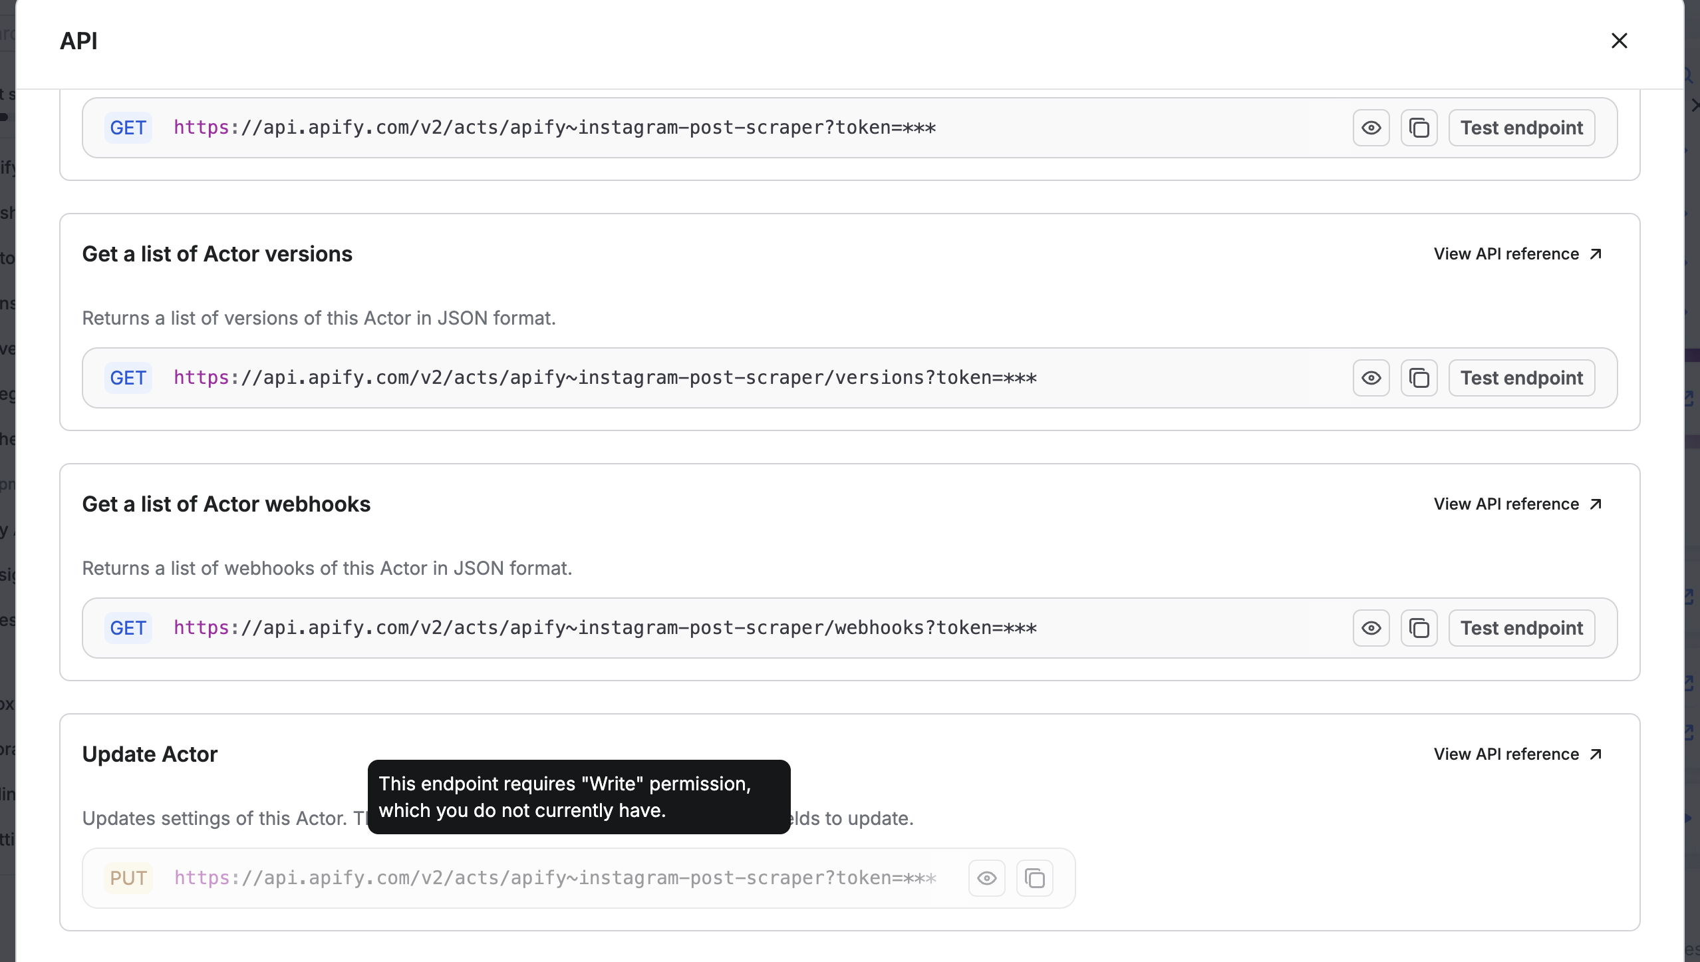
Task: Click the PUT method badge
Action: [128, 878]
